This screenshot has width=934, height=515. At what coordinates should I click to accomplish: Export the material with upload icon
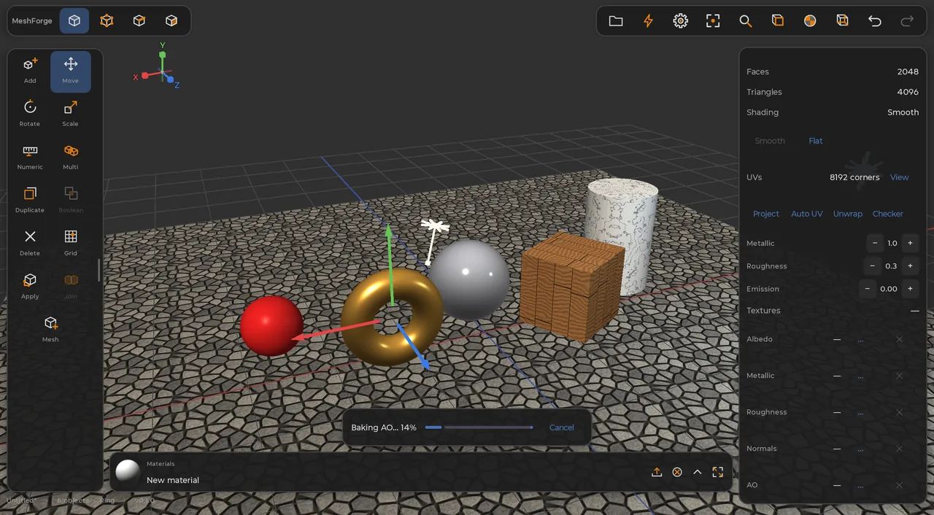point(657,472)
